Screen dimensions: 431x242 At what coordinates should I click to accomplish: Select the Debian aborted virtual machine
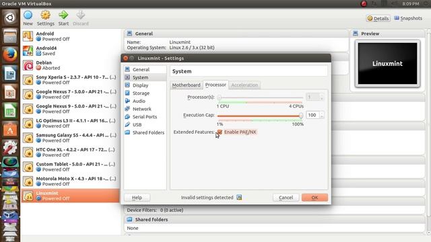pos(70,65)
